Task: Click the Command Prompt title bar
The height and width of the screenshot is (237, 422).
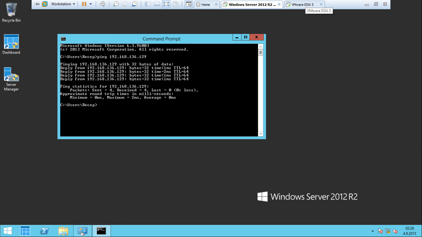Action: click(162, 39)
